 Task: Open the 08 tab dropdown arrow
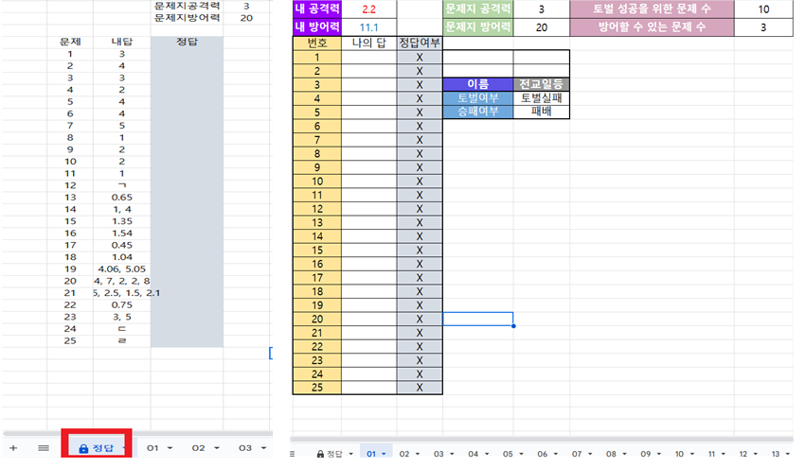pyautogui.click(x=624, y=454)
